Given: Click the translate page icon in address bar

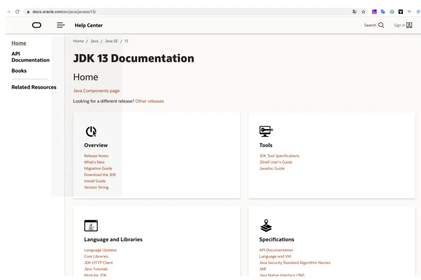Looking at the screenshot, I should [355, 12].
